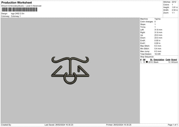Click the Min Stitch value 0.4 mm
Screen dimensions: 179x127
coord(158,49)
